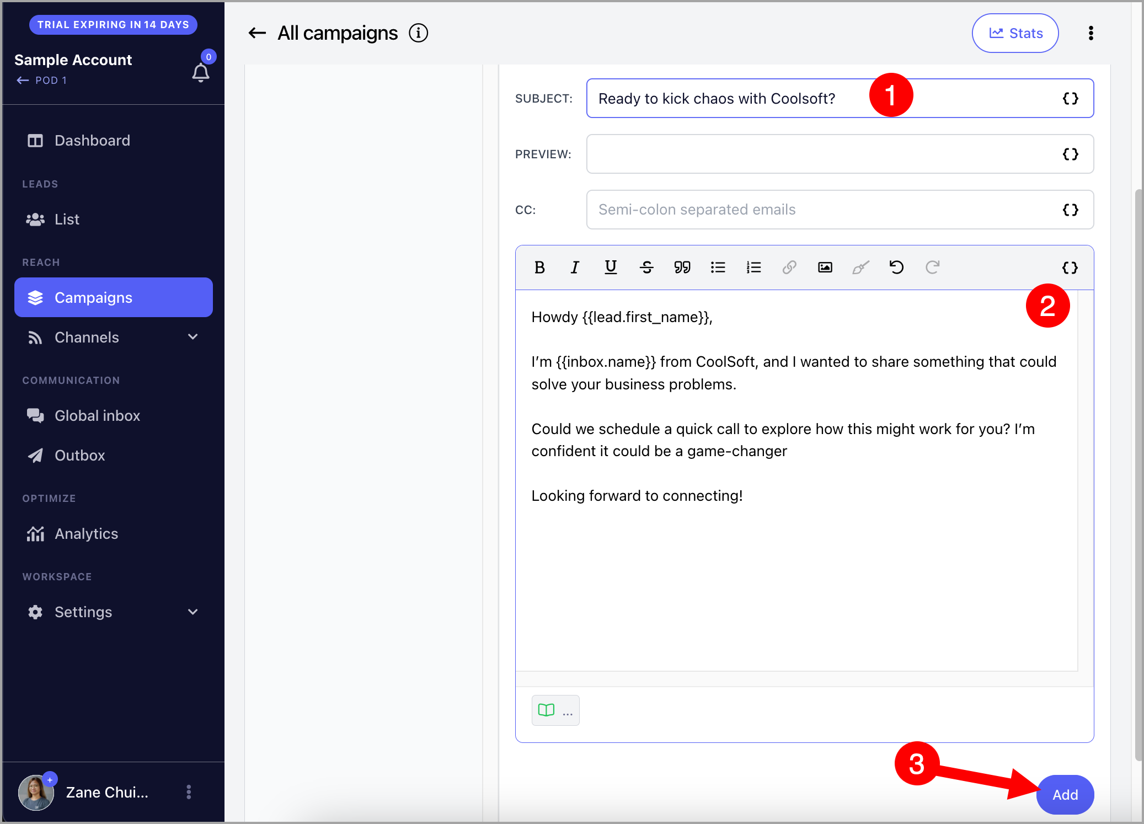
Task: Open the user menu dots beside Zane Chui
Action: (189, 792)
